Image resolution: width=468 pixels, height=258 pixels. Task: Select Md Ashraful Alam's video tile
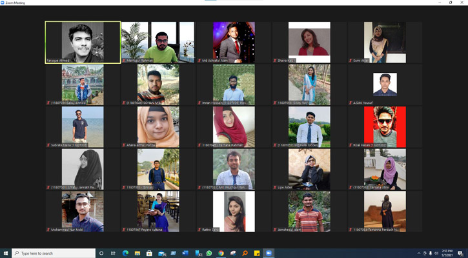[234, 42]
